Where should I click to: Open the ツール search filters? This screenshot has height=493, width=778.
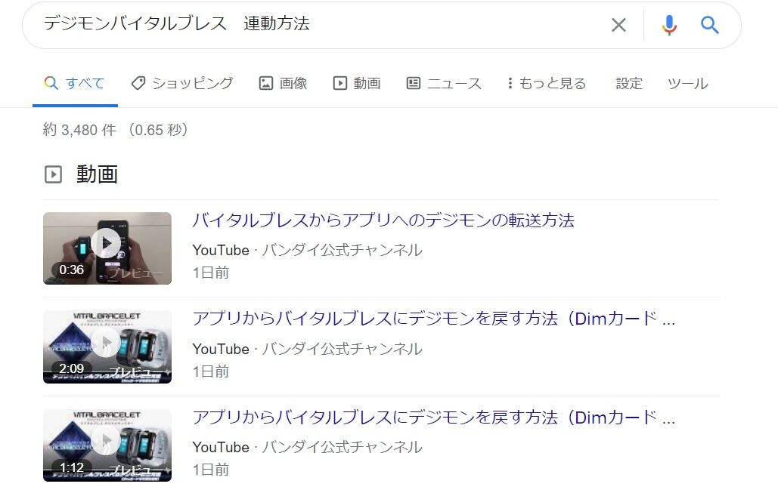(x=686, y=84)
